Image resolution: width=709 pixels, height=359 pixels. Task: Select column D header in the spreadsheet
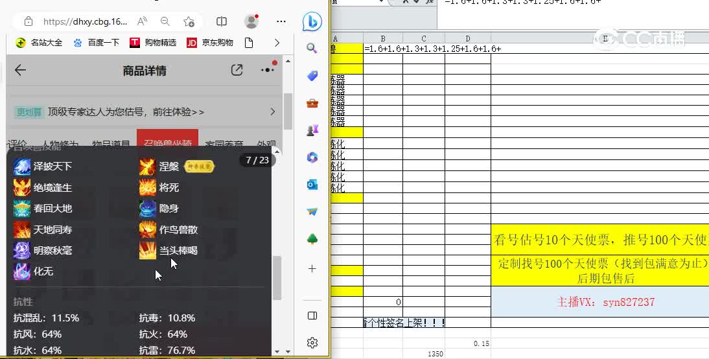tap(468, 38)
